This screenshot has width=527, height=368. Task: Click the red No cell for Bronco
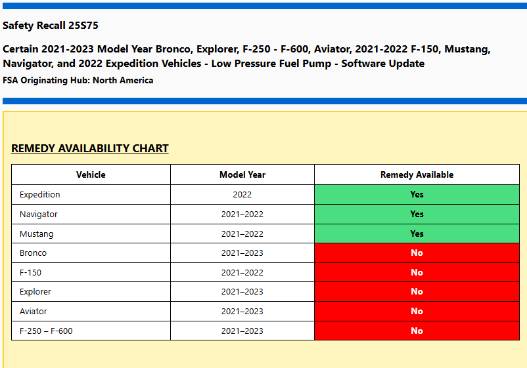pos(417,253)
